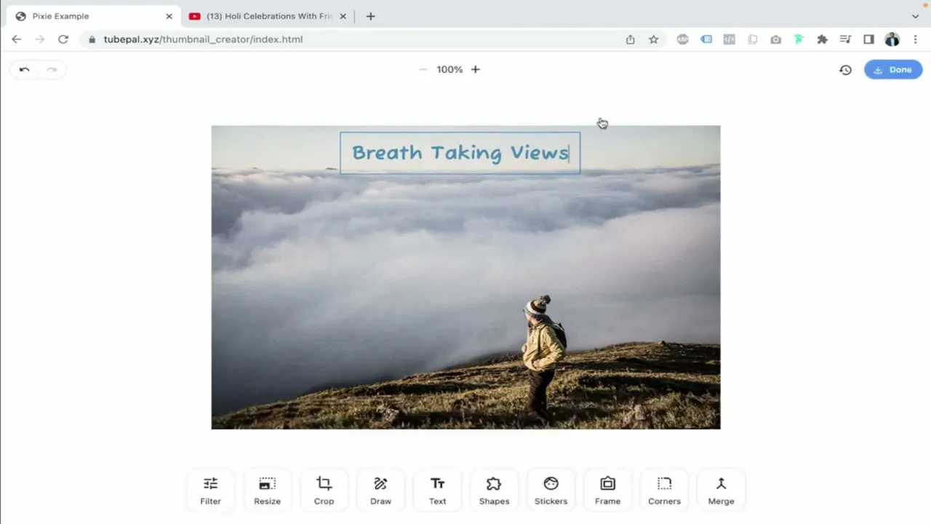The height and width of the screenshot is (524, 931).
Task: Select the Draw tool
Action: click(x=380, y=491)
